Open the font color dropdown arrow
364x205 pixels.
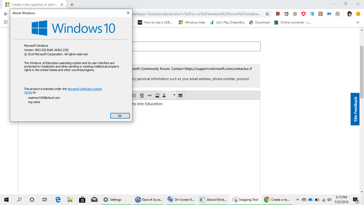[x=174, y=95]
